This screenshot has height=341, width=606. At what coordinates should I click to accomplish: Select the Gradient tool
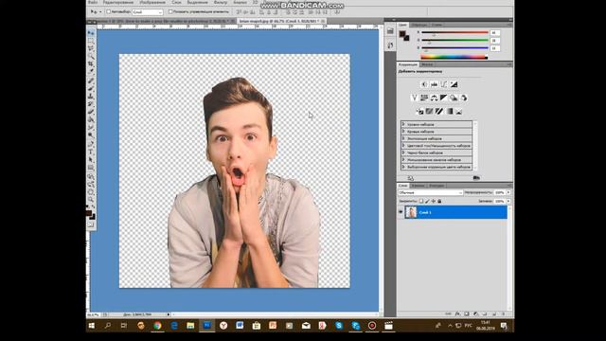pyautogui.click(x=91, y=119)
